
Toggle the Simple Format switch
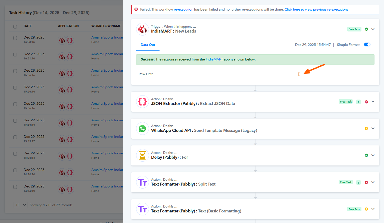pyautogui.click(x=367, y=45)
